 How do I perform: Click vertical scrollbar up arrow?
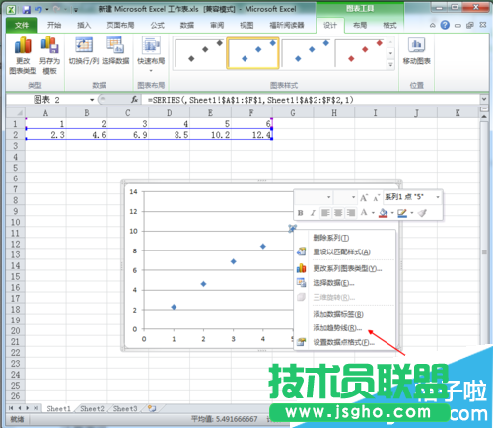coord(484,116)
